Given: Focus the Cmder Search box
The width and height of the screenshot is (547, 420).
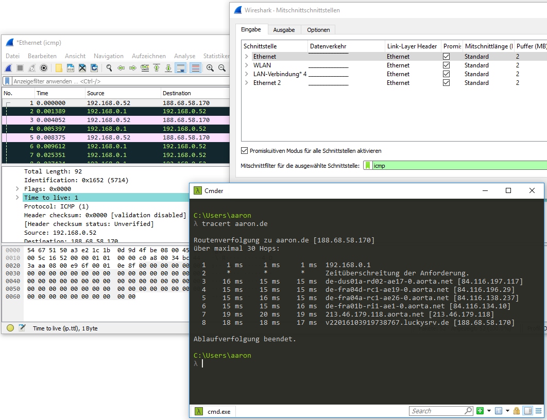Looking at the screenshot, I should (437, 411).
